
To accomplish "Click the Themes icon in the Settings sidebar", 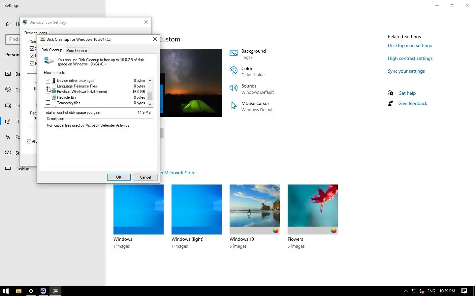I will pyautogui.click(x=8, y=121).
